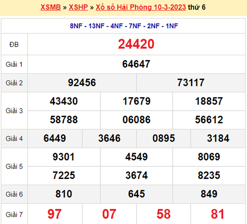Select Giải 3 number 43430

64,101
